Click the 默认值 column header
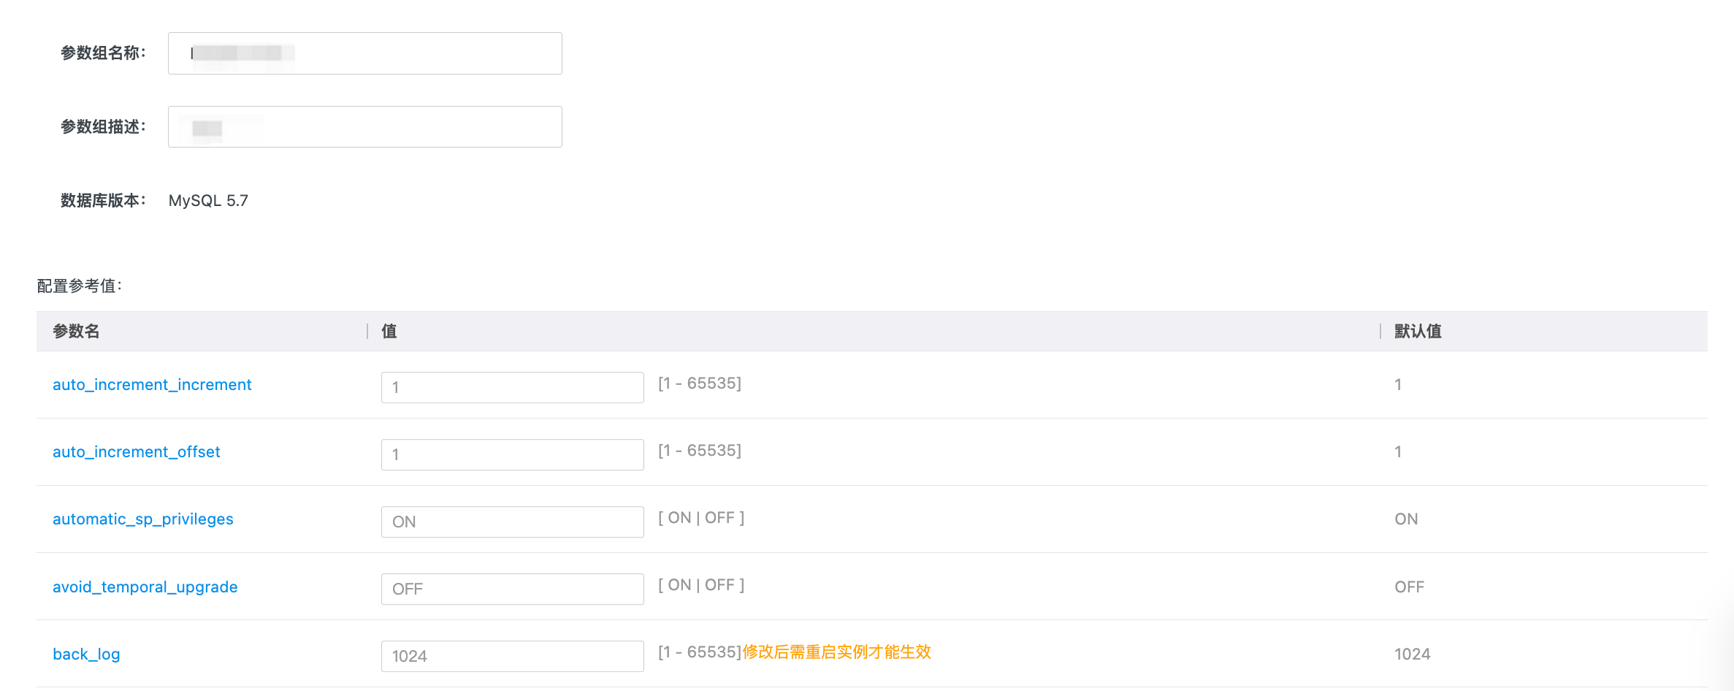Screen dimensions: 1734x691 tap(1418, 332)
